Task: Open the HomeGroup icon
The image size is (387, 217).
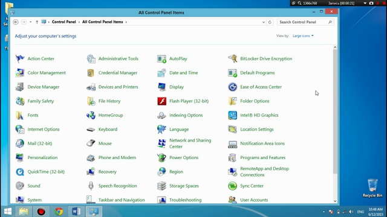Action: pyautogui.click(x=91, y=115)
